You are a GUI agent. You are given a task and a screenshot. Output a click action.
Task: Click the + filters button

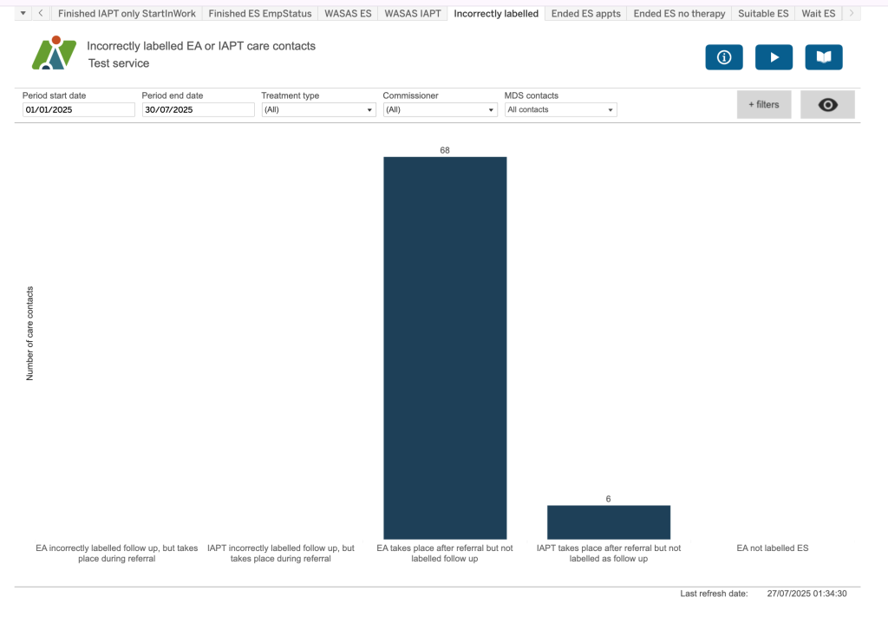coord(764,105)
